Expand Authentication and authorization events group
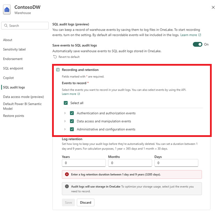The width and height of the screenshot is (218, 211). (65, 113)
